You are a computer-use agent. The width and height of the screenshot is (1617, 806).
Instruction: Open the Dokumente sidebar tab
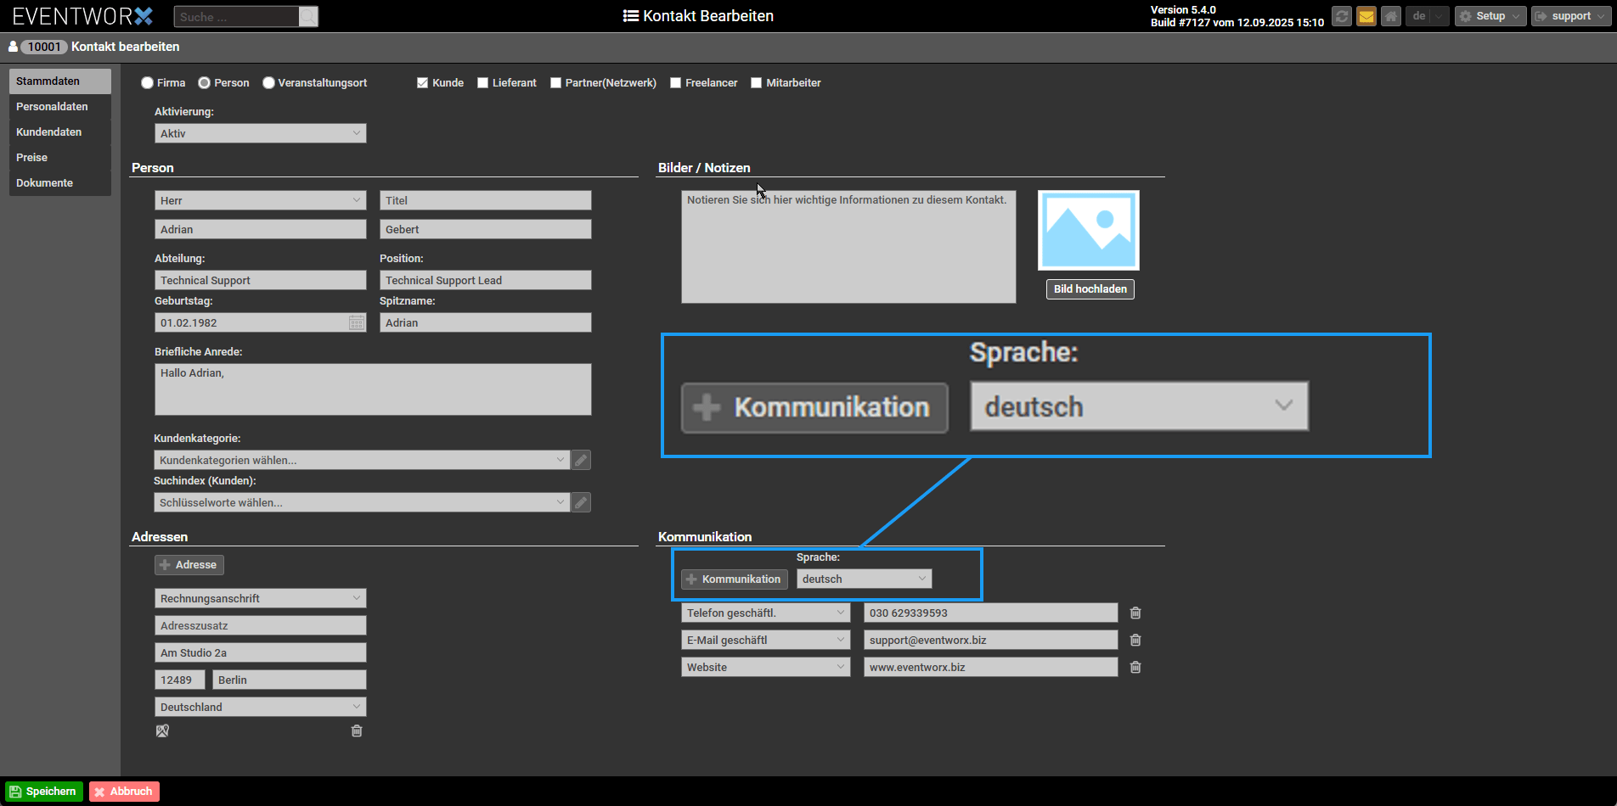click(x=44, y=183)
